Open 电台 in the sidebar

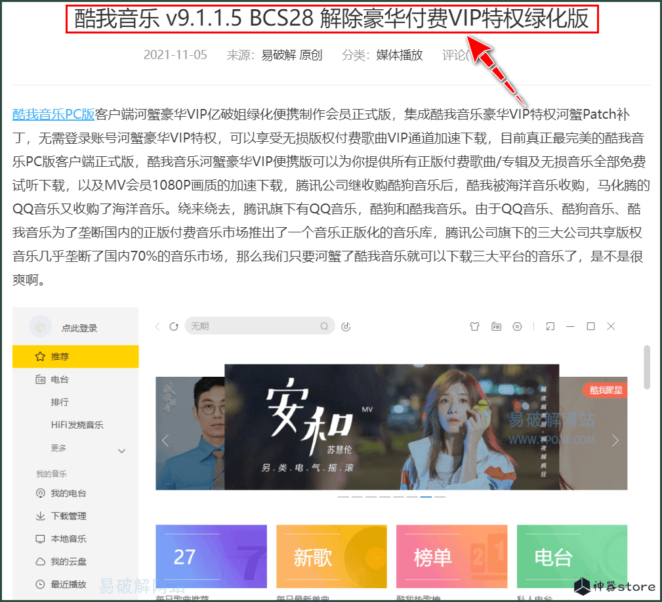coord(60,379)
